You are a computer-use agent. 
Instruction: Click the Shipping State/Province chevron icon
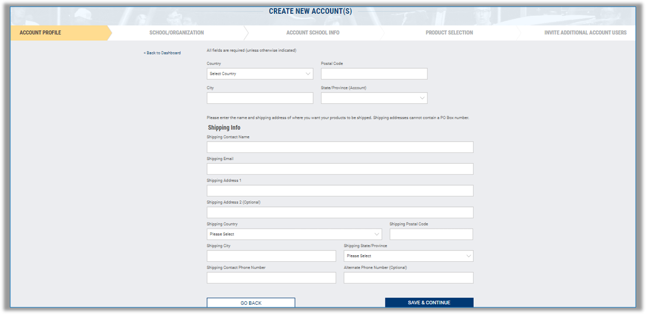pos(469,256)
